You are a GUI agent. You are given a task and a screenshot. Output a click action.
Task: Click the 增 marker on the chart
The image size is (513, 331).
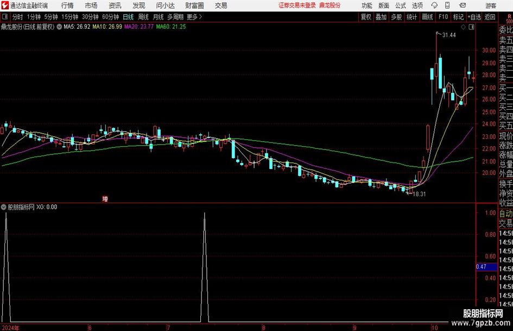coord(105,198)
